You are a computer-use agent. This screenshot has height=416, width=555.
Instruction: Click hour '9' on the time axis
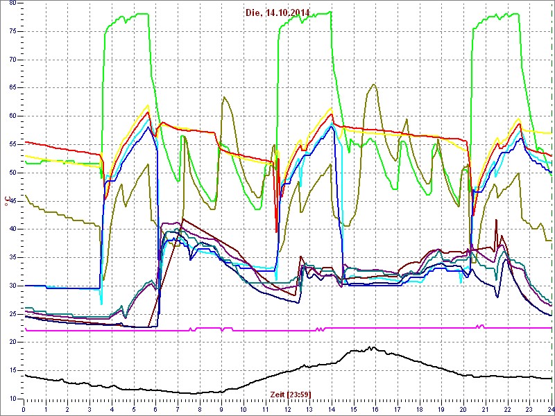(x=221, y=410)
